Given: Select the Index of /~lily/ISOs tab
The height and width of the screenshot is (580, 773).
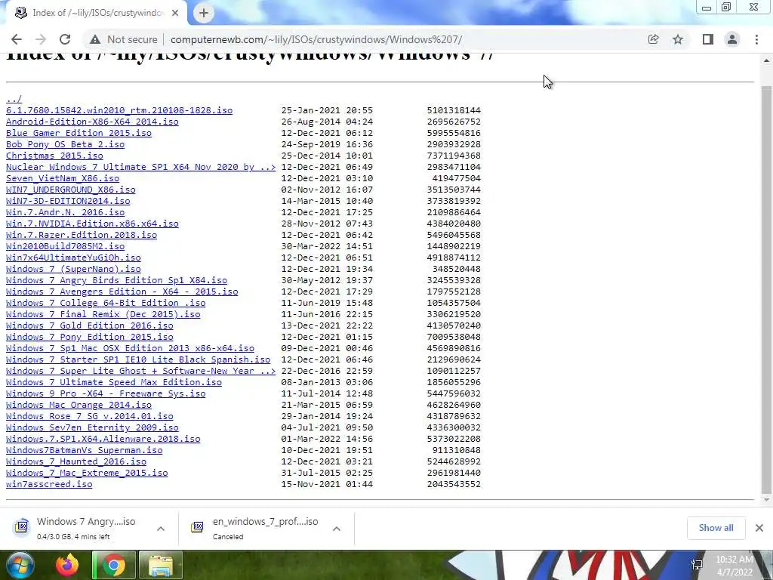Looking at the screenshot, I should pos(97,13).
